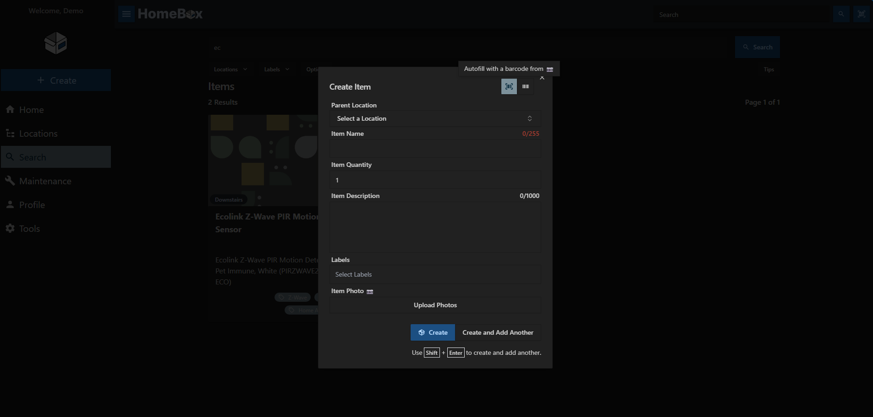
Task: Expand the Labels filter dropdown
Action: [x=276, y=69]
